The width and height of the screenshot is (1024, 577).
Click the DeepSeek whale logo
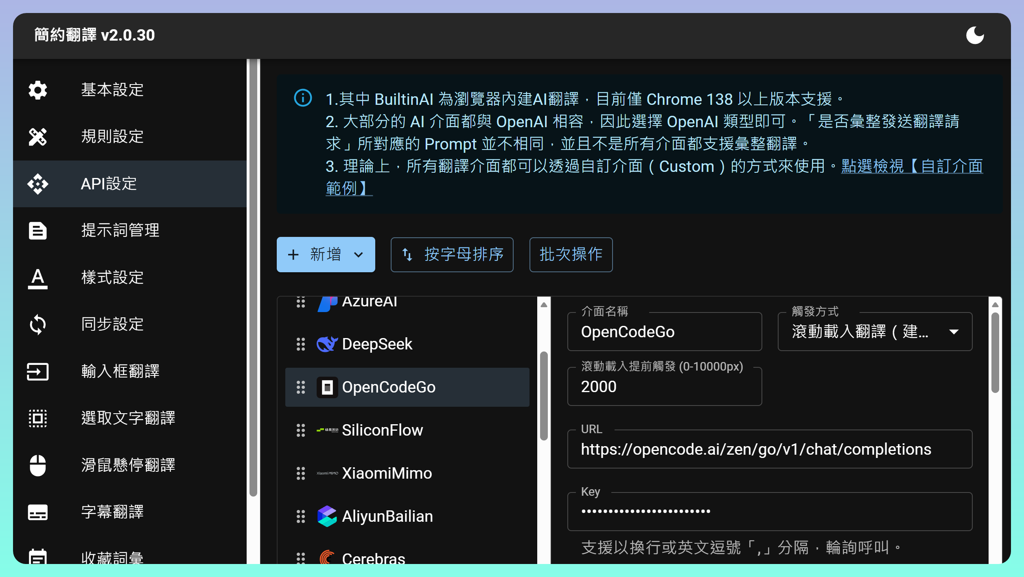[327, 344]
